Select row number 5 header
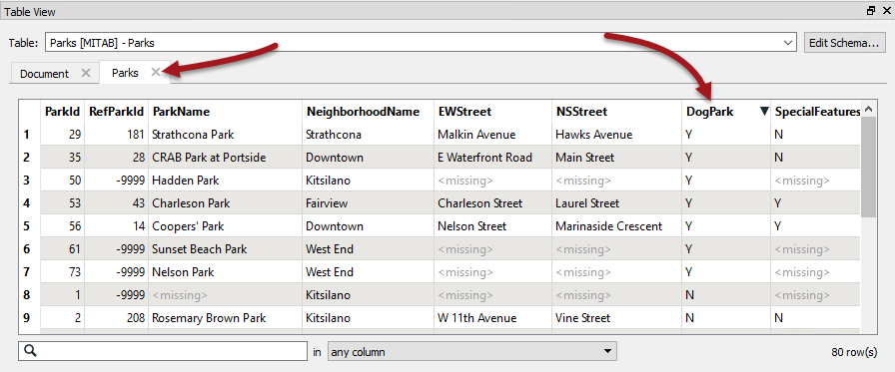 click(29, 226)
